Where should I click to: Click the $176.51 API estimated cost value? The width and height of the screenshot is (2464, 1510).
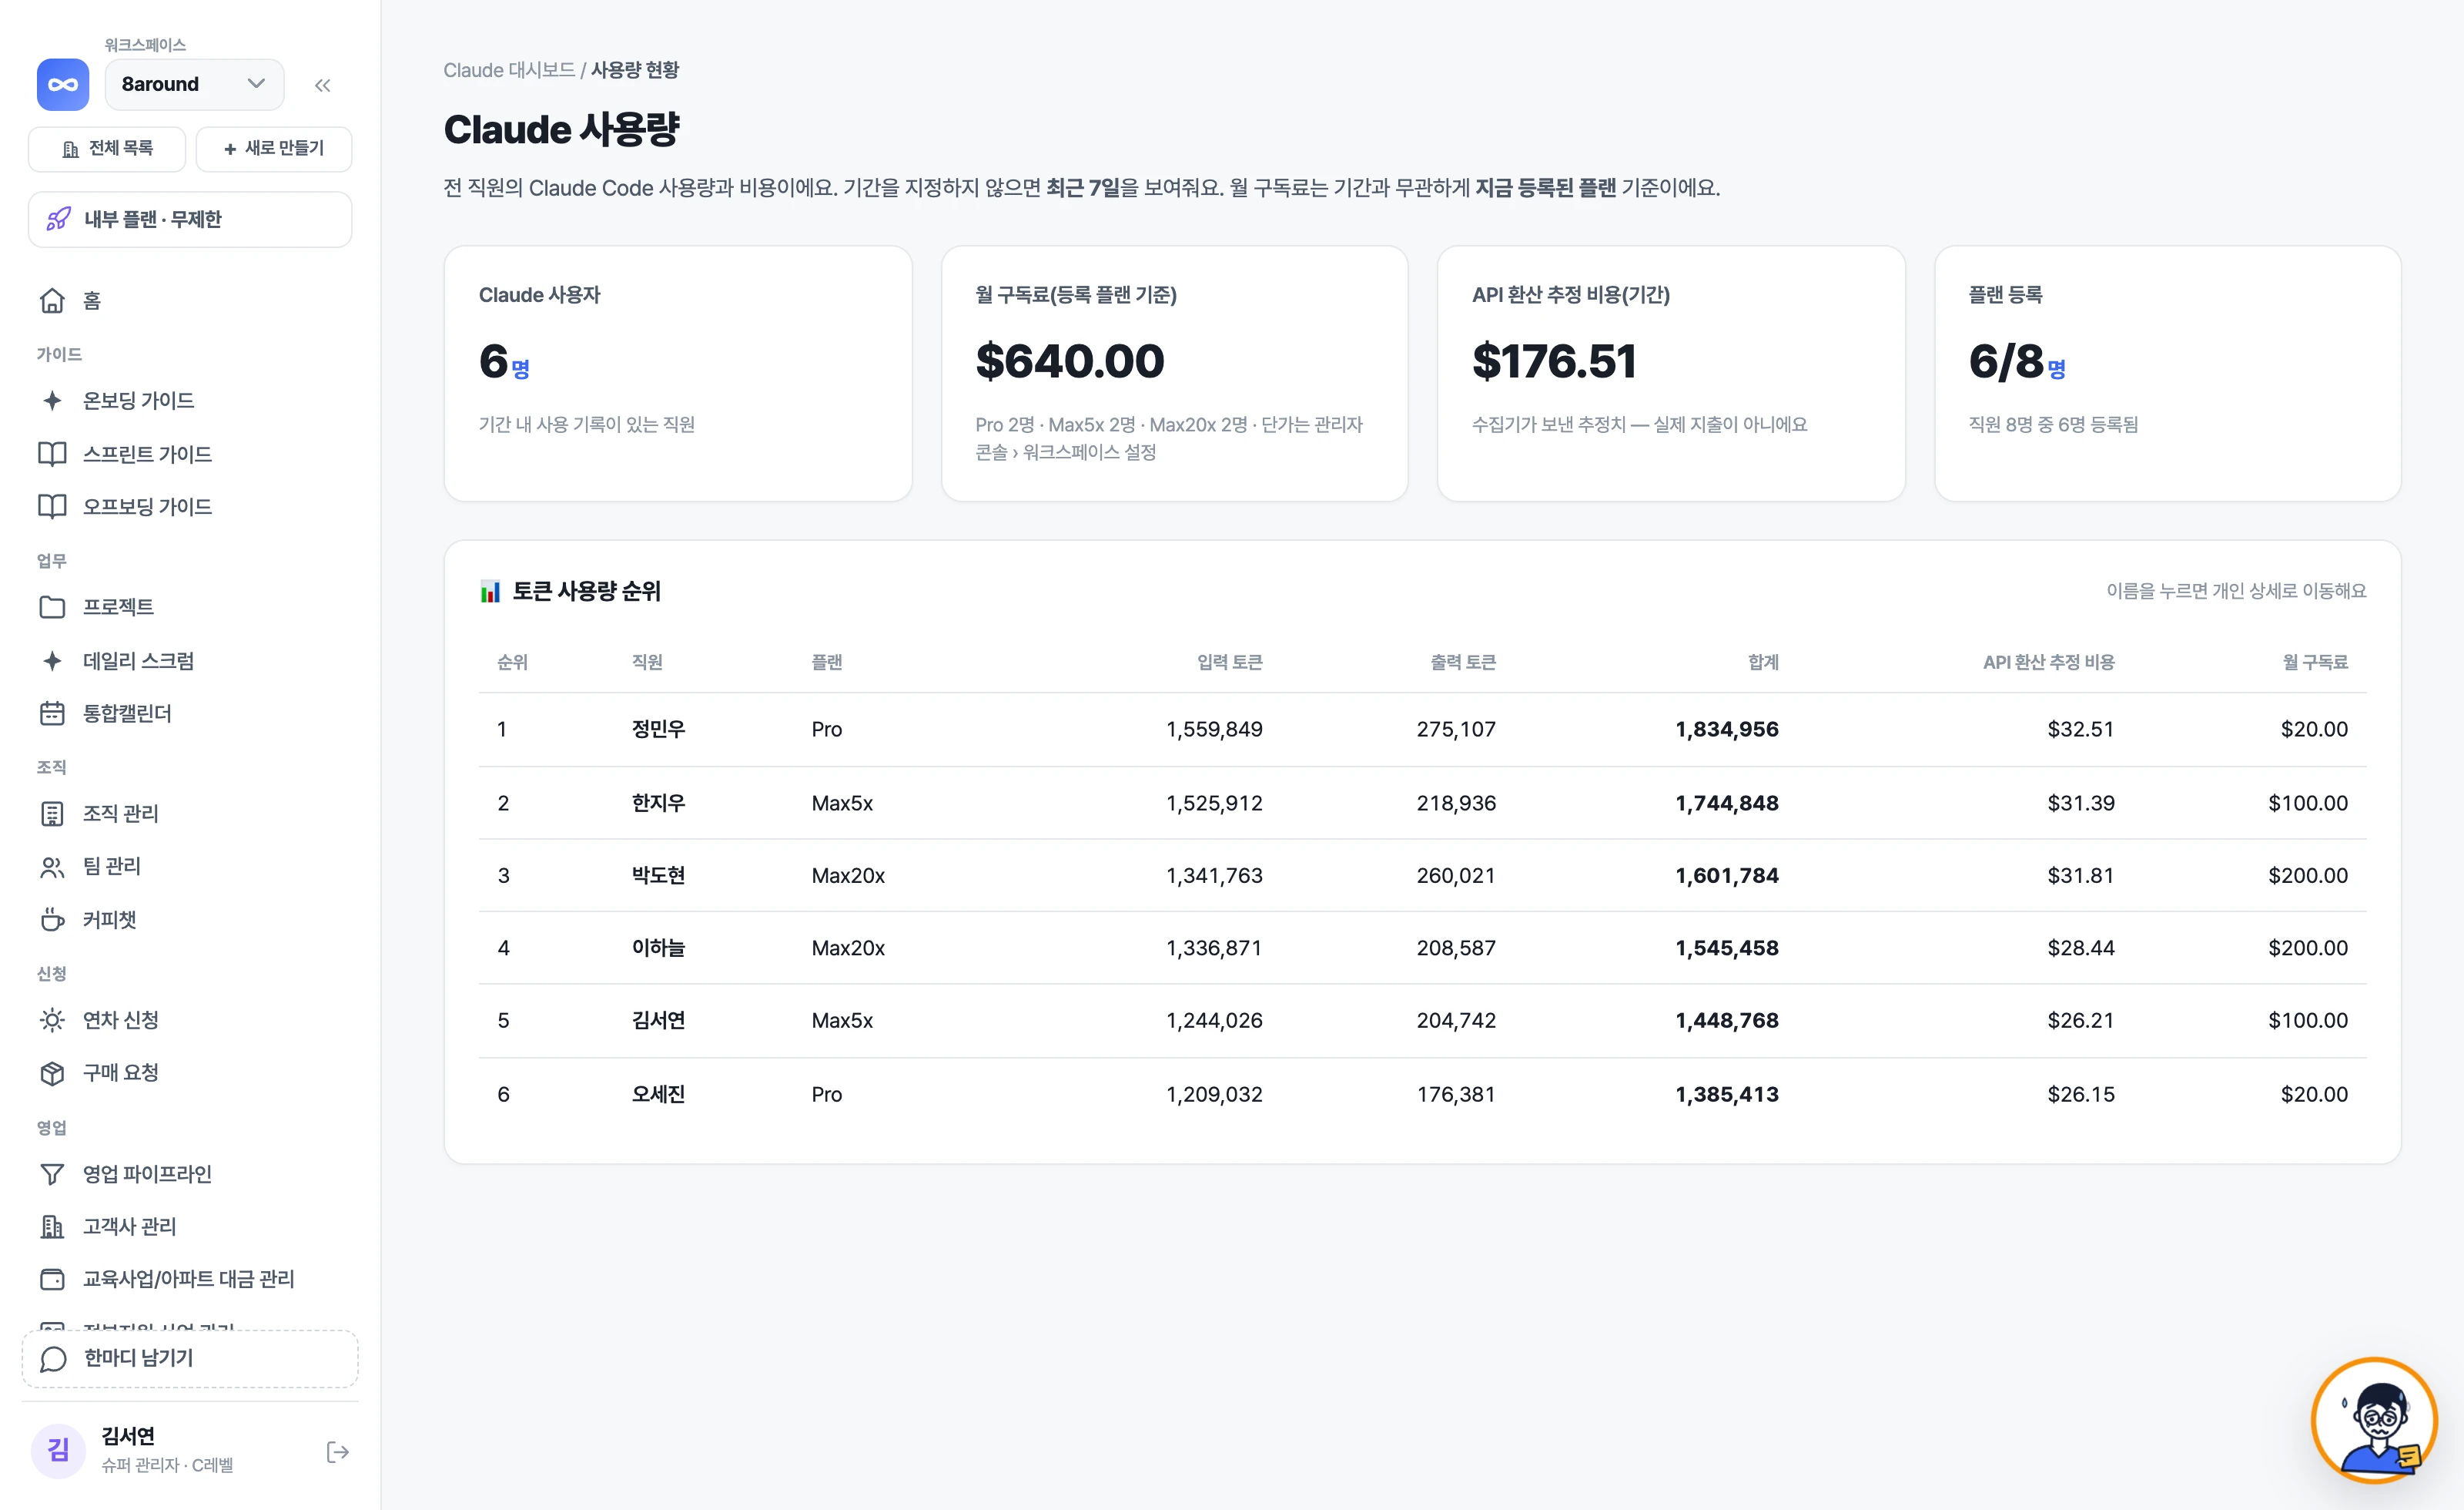pyautogui.click(x=1554, y=361)
